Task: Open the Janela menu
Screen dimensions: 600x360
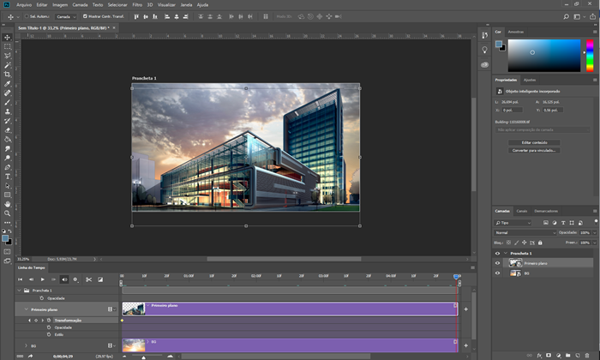Action: tap(186, 4)
